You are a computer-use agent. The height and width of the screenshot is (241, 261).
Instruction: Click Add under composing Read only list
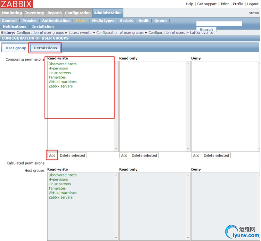(124, 156)
